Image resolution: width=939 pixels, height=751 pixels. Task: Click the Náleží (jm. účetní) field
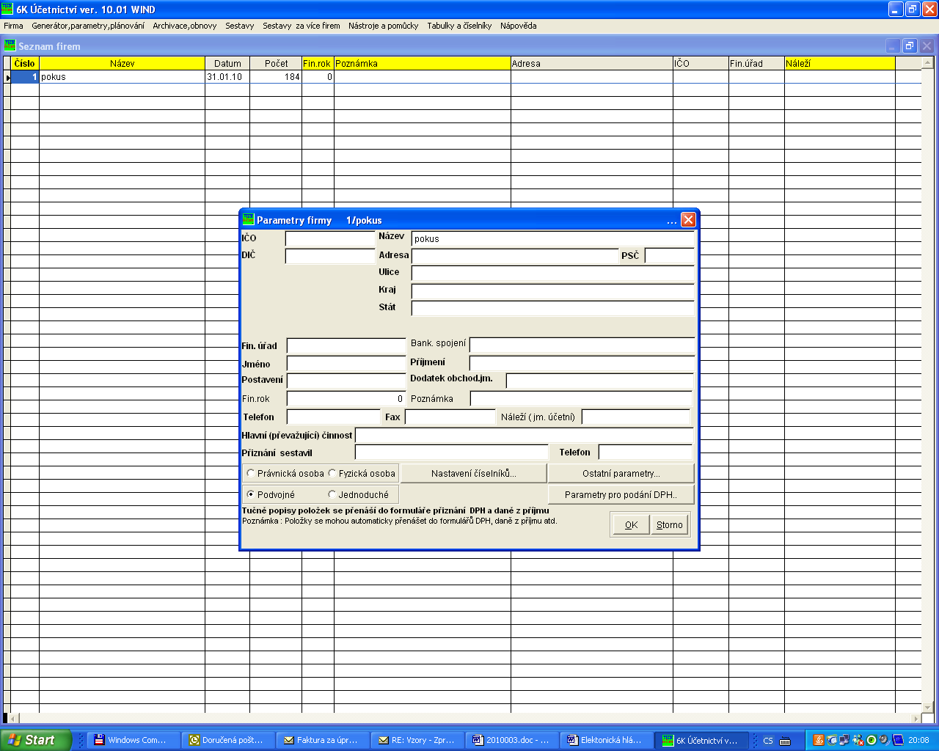coord(636,417)
